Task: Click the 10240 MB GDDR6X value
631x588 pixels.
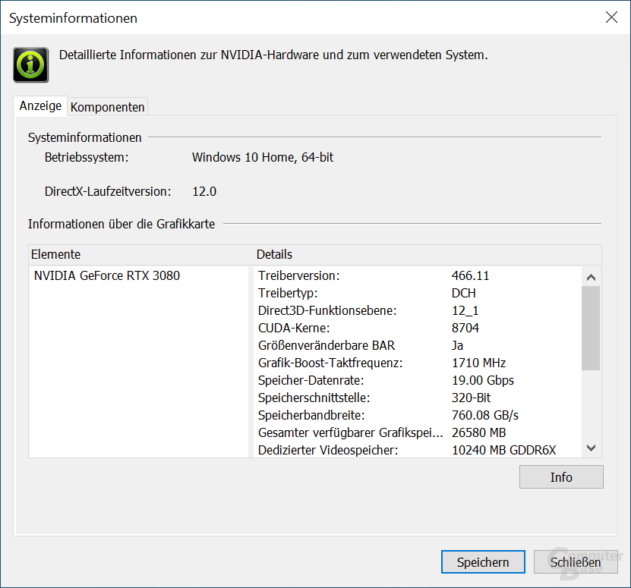Action: point(504,450)
